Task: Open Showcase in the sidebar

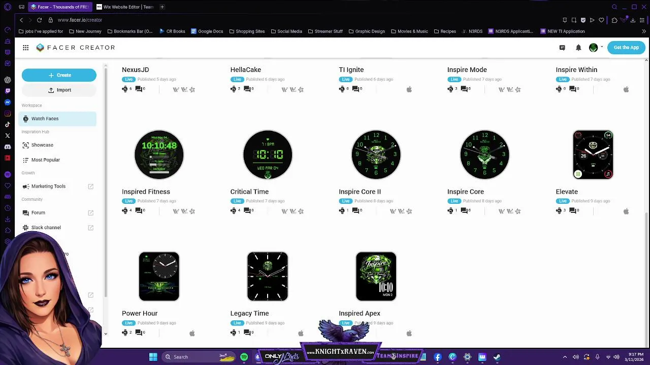Action: pos(42,145)
